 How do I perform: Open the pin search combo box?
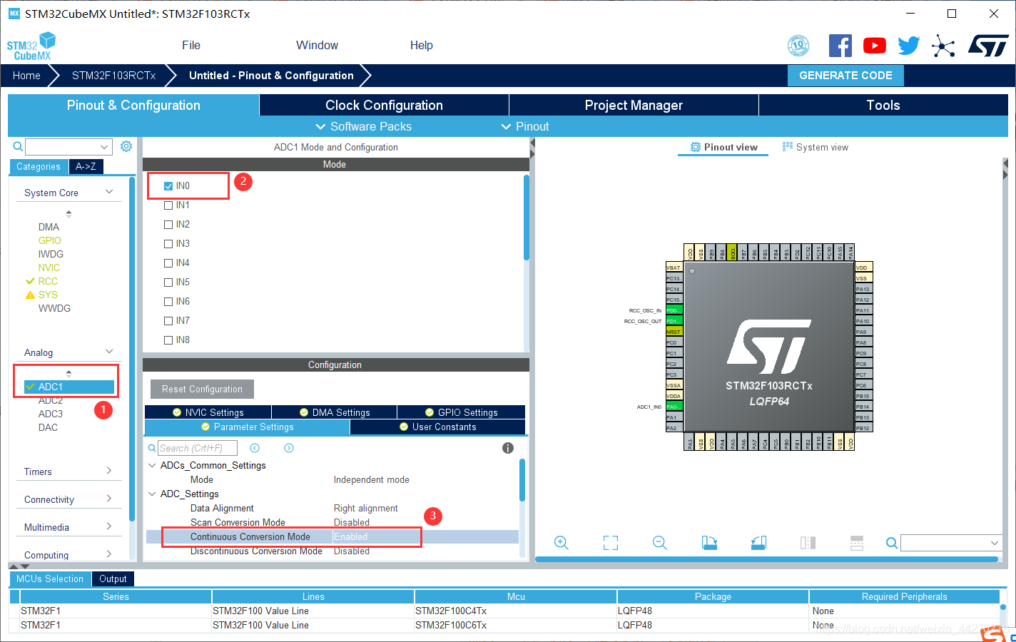951,543
